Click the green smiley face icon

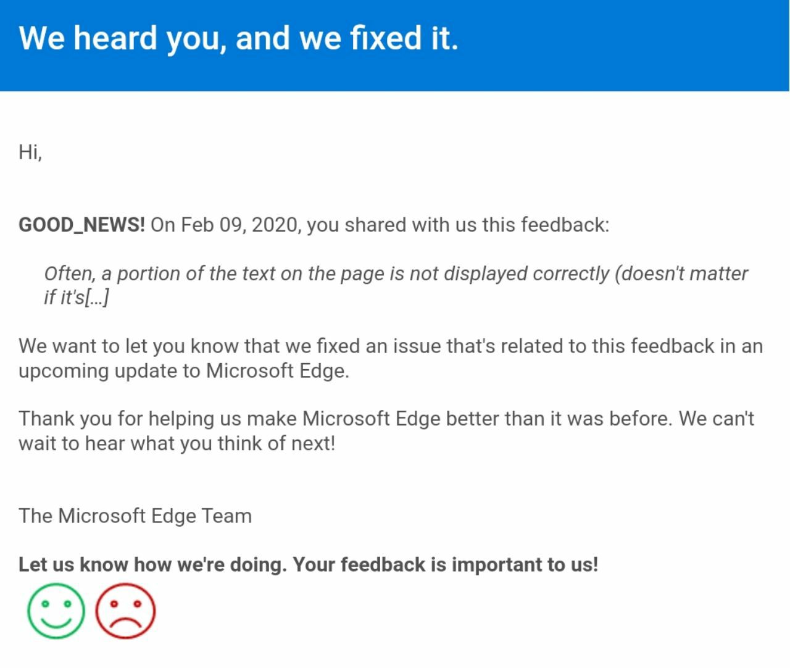pos(56,611)
